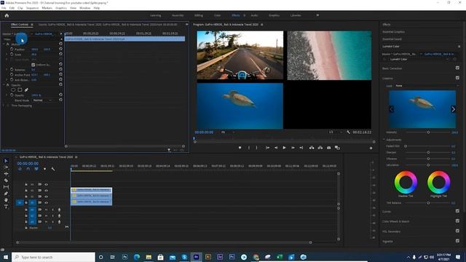Toggle Linked Selection in the timeline
The height and width of the screenshot is (262, 466).
click(x=36, y=169)
